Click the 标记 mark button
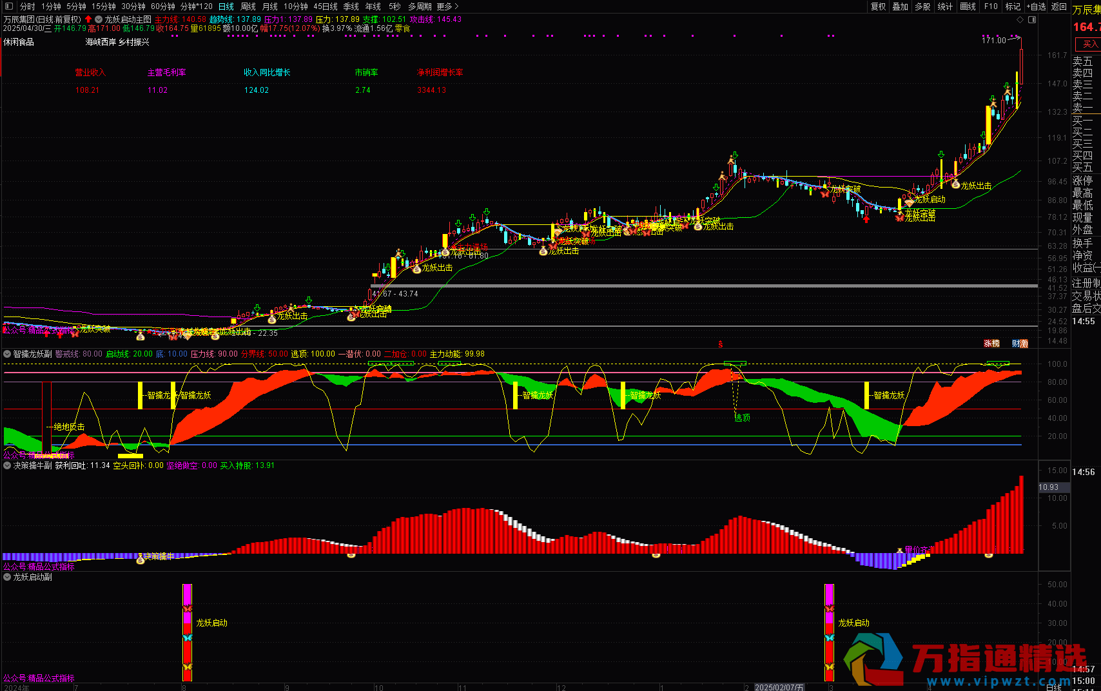Viewport: 1101px width, 691px height. tap(1013, 6)
